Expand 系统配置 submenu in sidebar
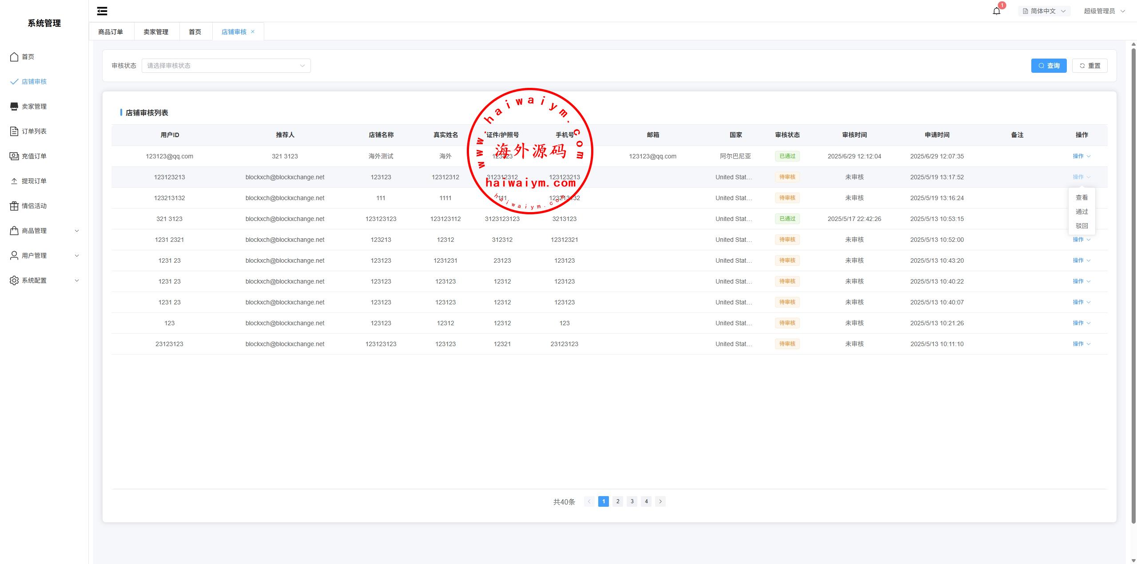 pyautogui.click(x=44, y=280)
